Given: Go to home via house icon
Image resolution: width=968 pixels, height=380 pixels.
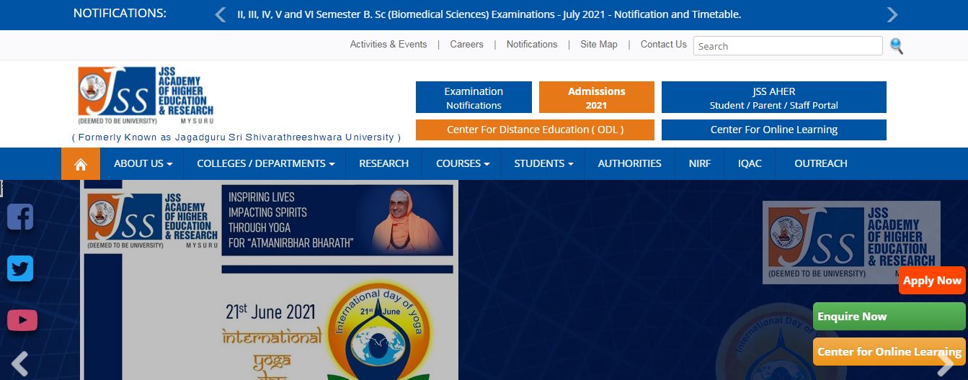Looking at the screenshot, I should (81, 164).
